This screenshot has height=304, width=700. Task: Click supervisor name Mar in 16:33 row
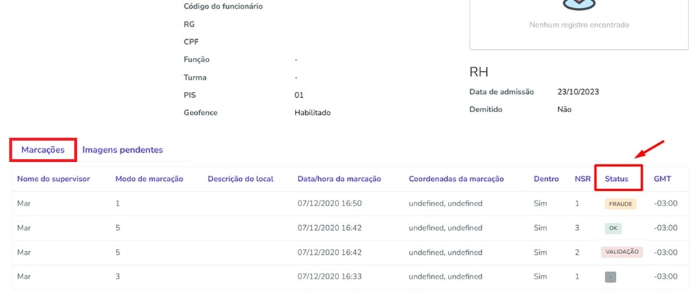[23, 276]
